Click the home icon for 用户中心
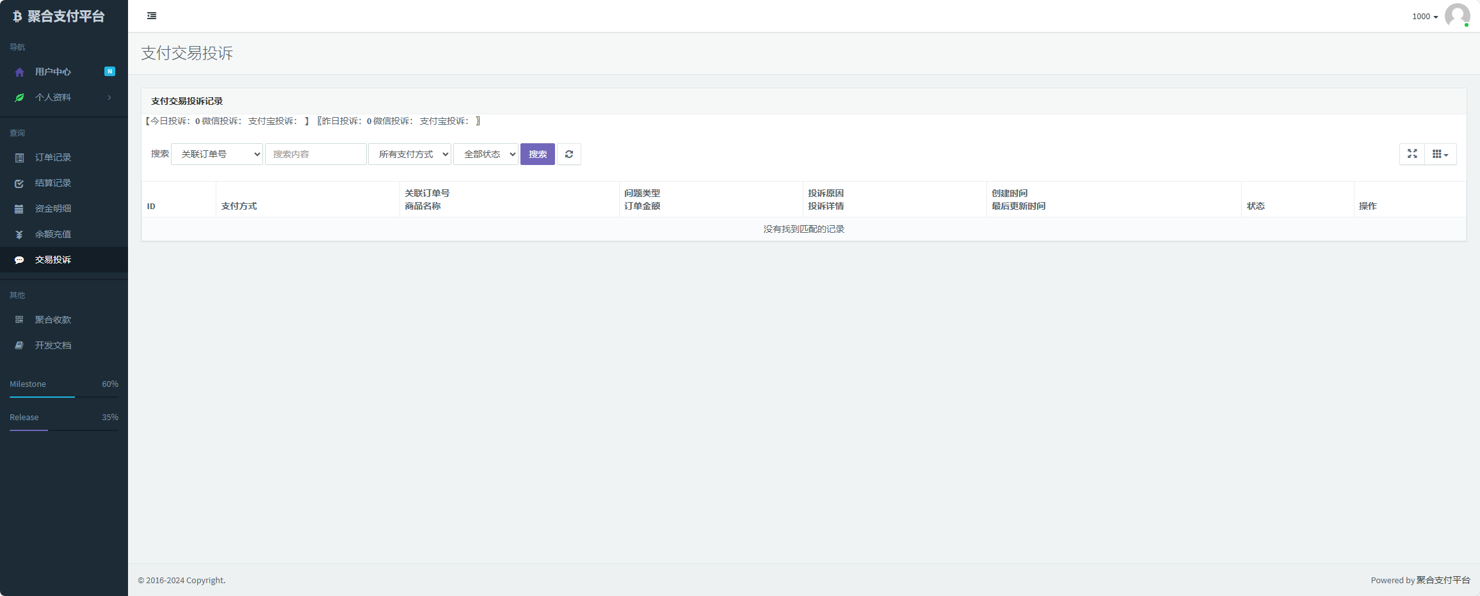The image size is (1480, 596). pyautogui.click(x=19, y=72)
